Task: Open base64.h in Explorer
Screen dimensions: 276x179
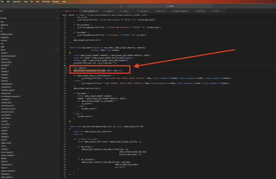Action: pyautogui.click(x=5, y=65)
